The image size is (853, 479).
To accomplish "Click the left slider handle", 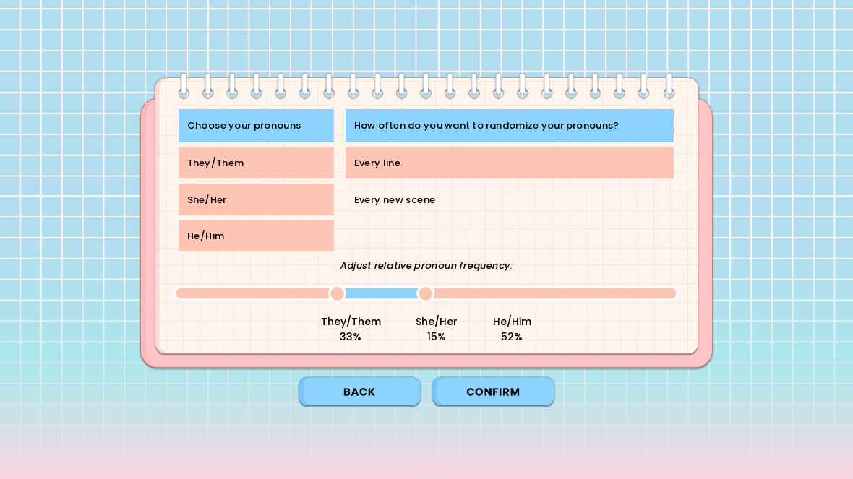I will coord(337,293).
